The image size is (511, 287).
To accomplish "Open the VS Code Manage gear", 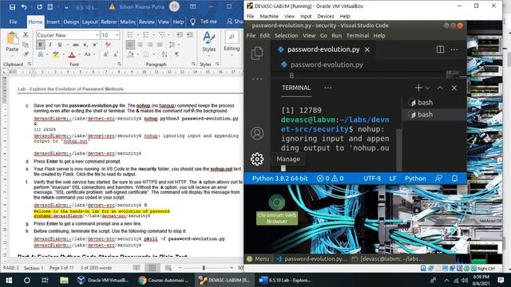I will [257, 159].
